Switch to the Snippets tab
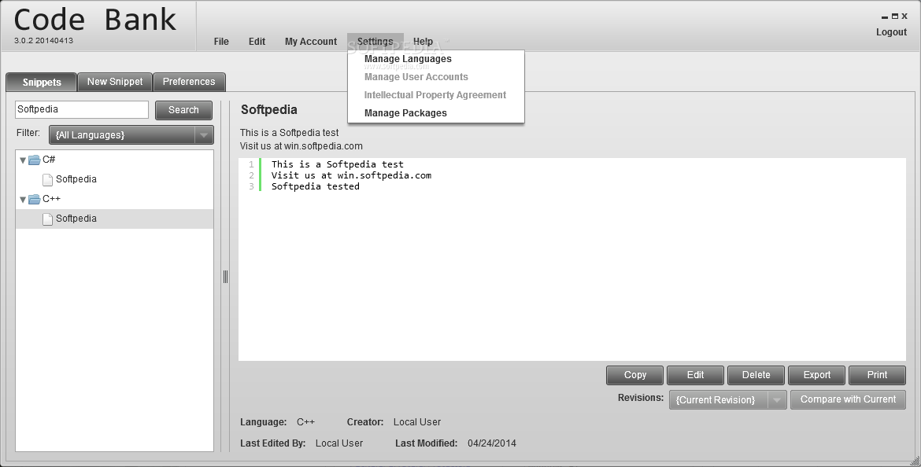 [42, 82]
